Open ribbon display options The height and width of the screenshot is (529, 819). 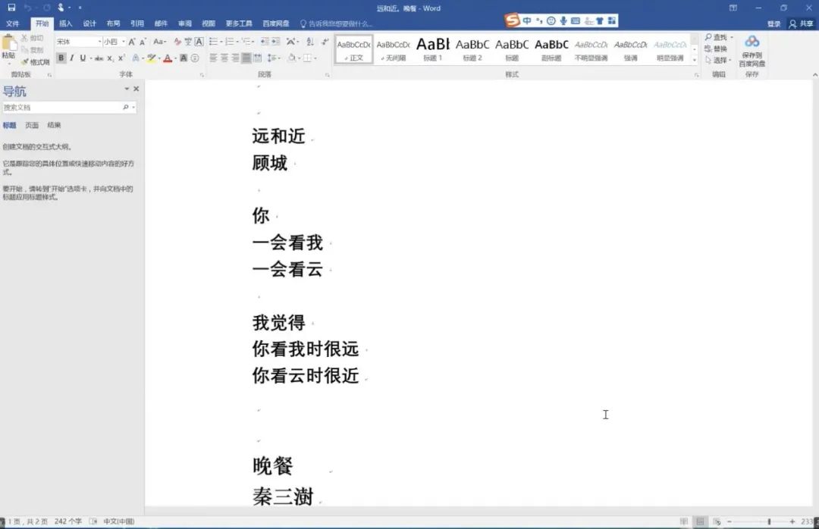pyautogui.click(x=733, y=8)
